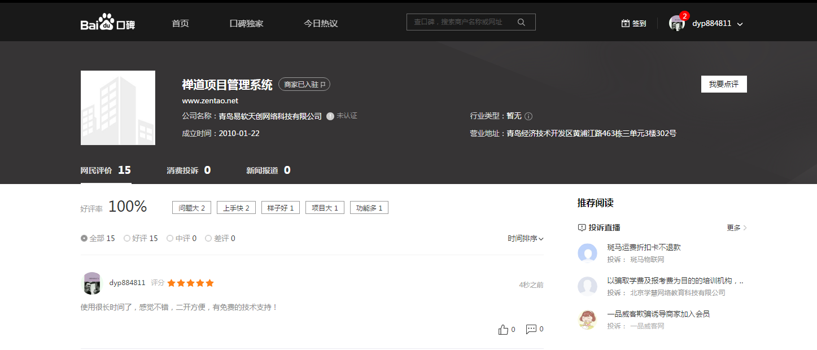Viewport: 817px width, 350px height.
Task: Click the 我要点评 button
Action: point(724,84)
